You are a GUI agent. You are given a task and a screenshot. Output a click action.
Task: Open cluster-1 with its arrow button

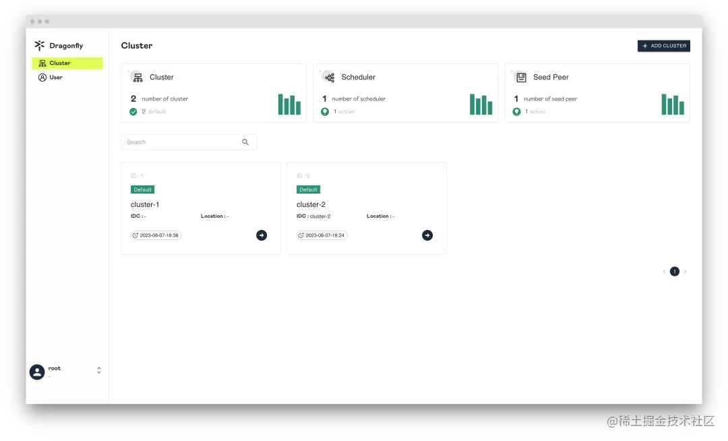(x=262, y=235)
